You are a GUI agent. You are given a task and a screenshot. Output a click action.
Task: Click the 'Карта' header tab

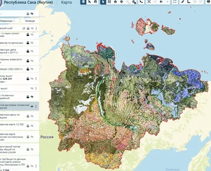pos(66,2)
